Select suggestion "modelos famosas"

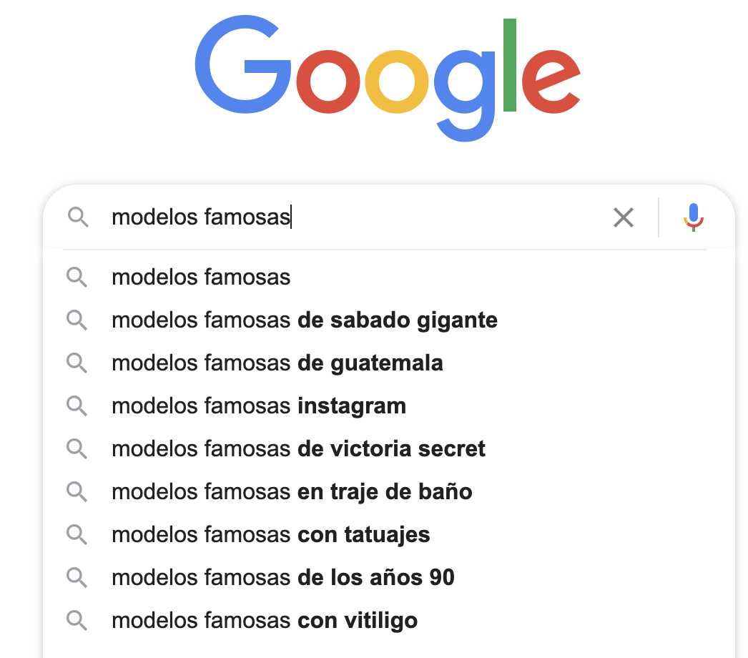[389, 278]
